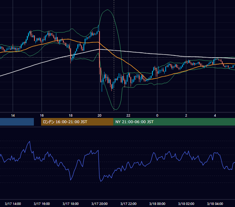
Task: Click the 2 hour axis label
Action: 186,116
